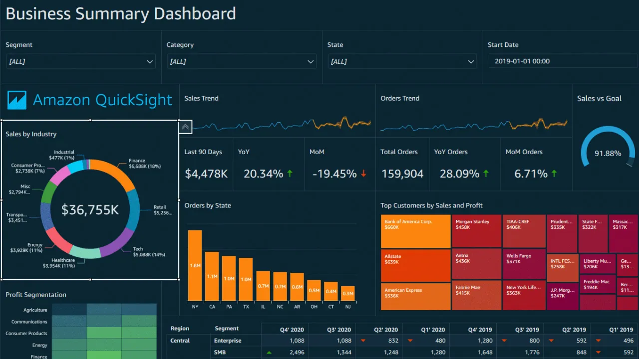
Task: Click the red down arrow beside 800
Action: [x=504, y=341]
